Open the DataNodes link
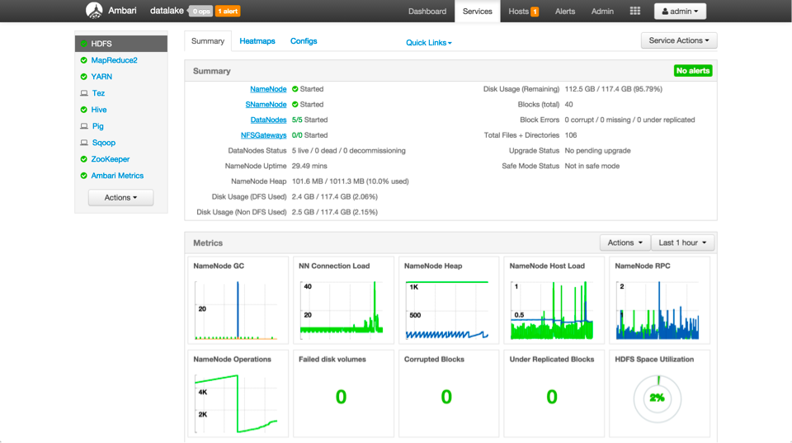This screenshot has width=792, height=443. (268, 120)
